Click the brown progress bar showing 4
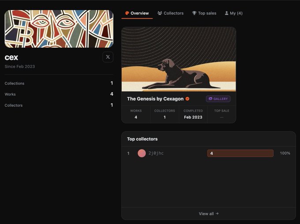 [x=240, y=153]
